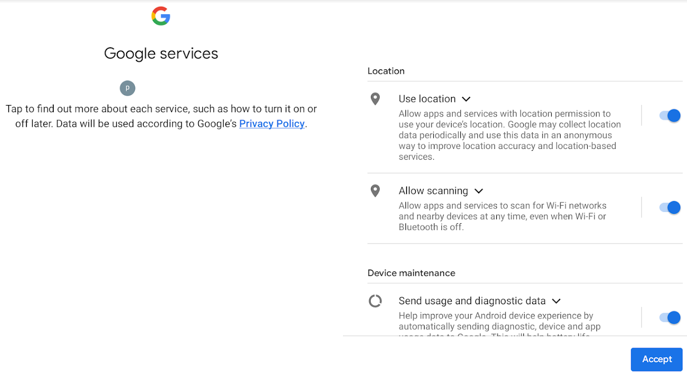The height and width of the screenshot is (374, 687).
Task: Click the Use location description paragraph
Action: (508, 135)
